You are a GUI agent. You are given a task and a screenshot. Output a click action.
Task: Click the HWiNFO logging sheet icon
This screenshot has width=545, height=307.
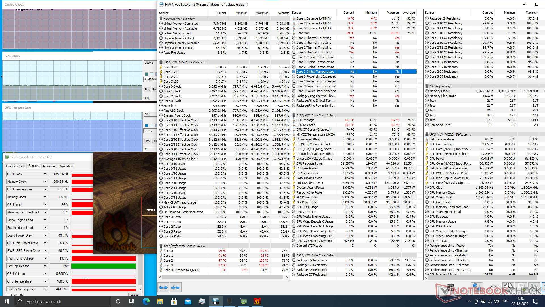(x=521, y=287)
